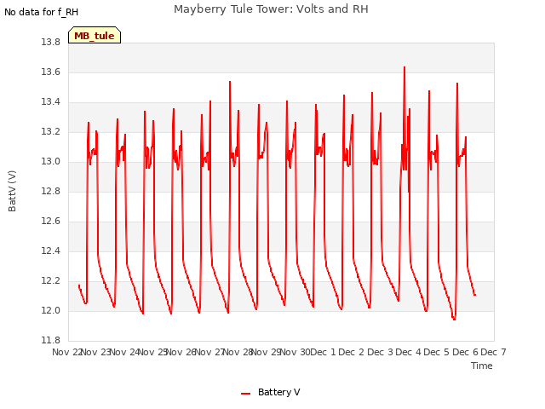The image size is (545, 409).
Task: Click the 12.8 y-axis tick value
Action: [51, 191]
